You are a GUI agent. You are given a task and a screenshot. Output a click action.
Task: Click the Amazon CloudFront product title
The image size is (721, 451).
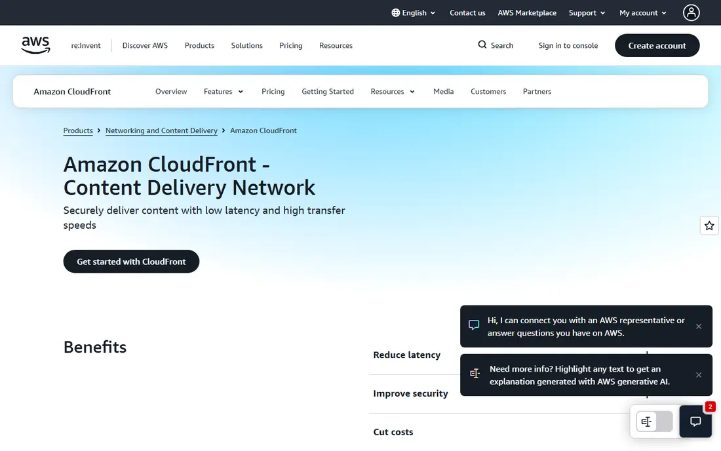[72, 92]
